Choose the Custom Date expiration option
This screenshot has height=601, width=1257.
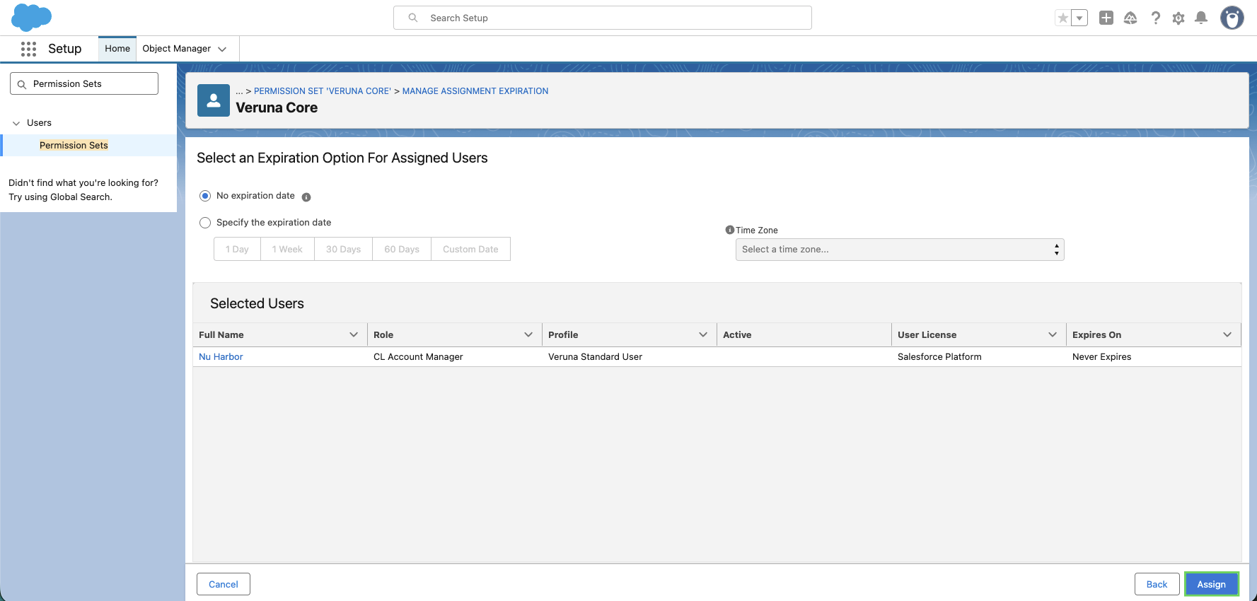470,249
